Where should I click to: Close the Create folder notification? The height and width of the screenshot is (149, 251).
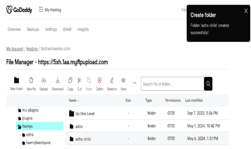coord(246,11)
